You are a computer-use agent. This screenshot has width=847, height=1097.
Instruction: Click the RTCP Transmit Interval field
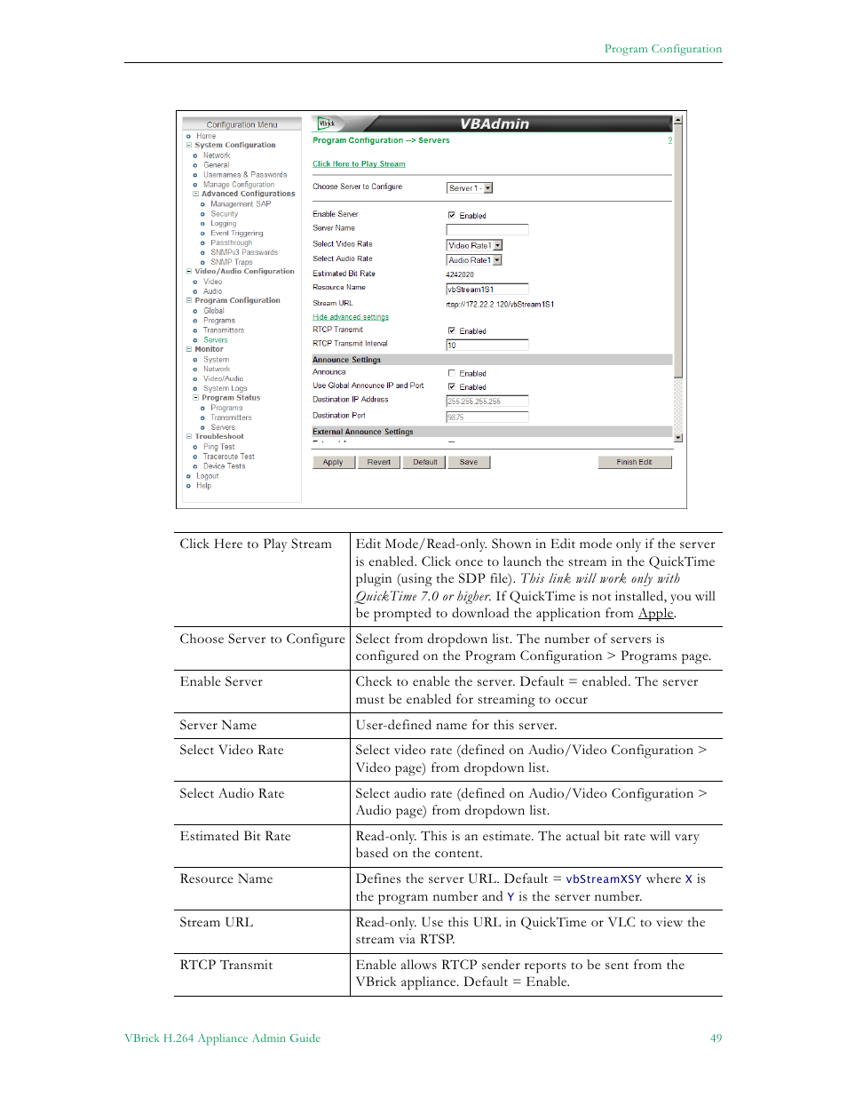[x=487, y=345]
